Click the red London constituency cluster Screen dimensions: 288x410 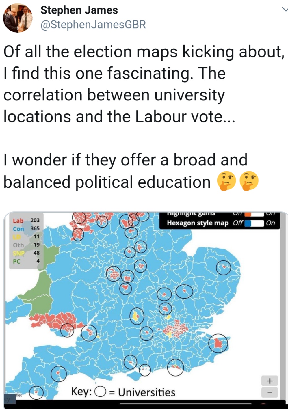(x=176, y=330)
